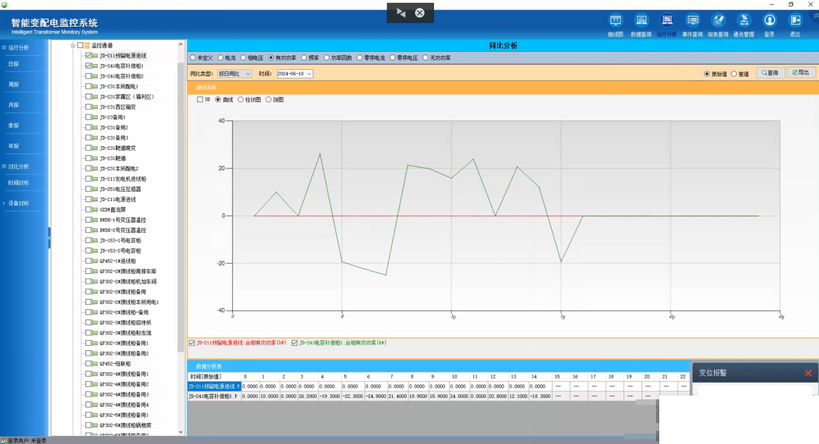Collapse the 监控通道 tree node
The height and width of the screenshot is (444, 819).
[x=73, y=45]
